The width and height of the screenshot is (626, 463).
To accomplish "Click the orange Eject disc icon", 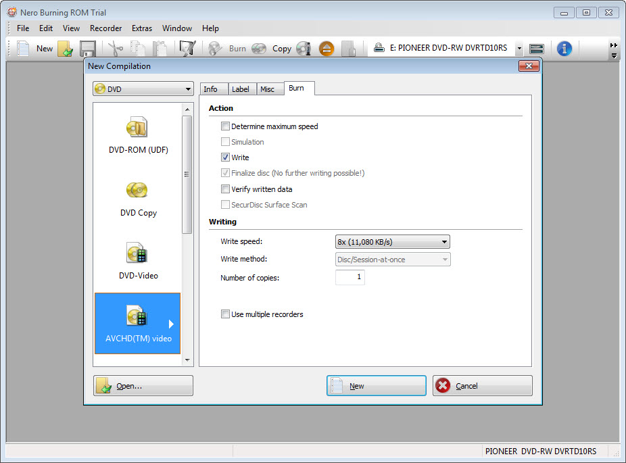I will click(326, 49).
